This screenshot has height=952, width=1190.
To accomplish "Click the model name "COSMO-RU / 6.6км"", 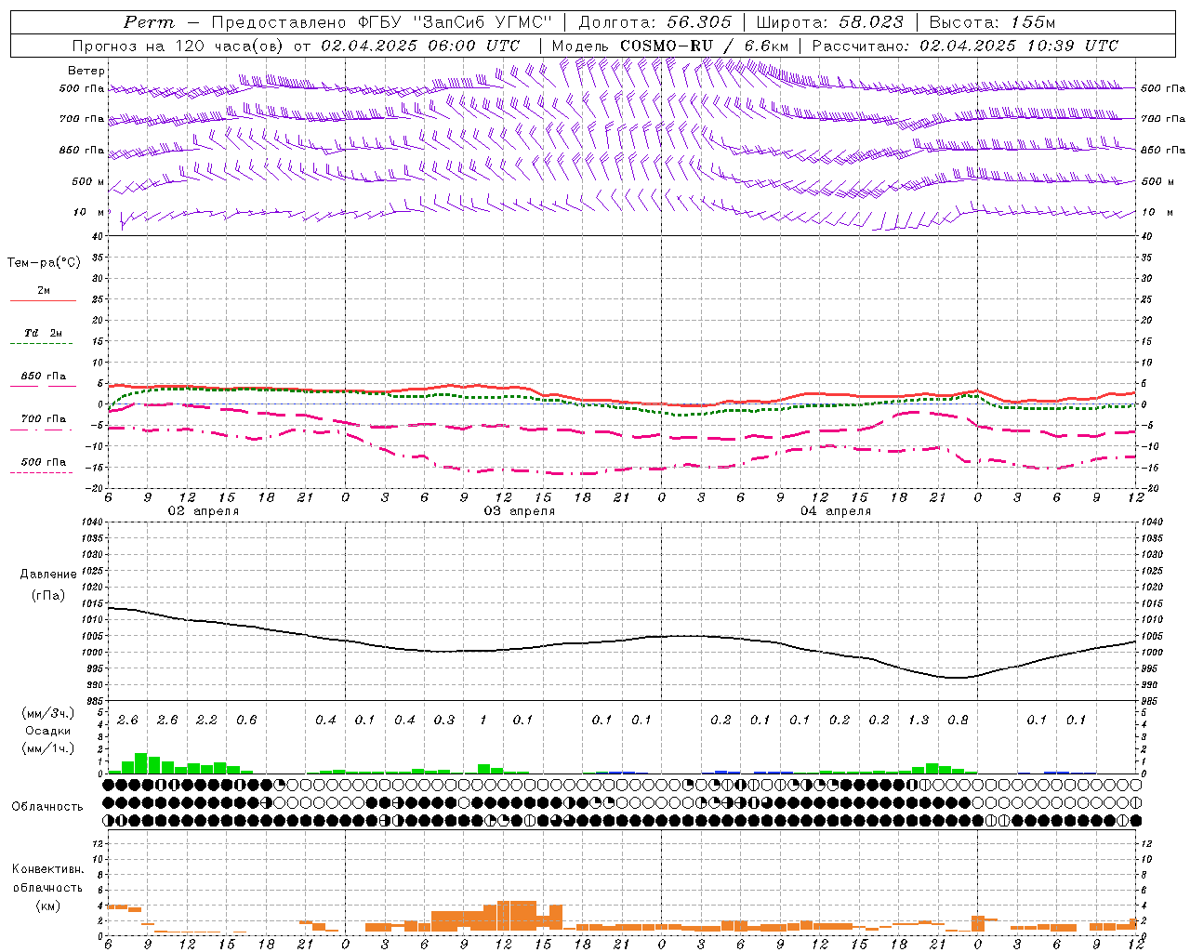I will coord(704,46).
